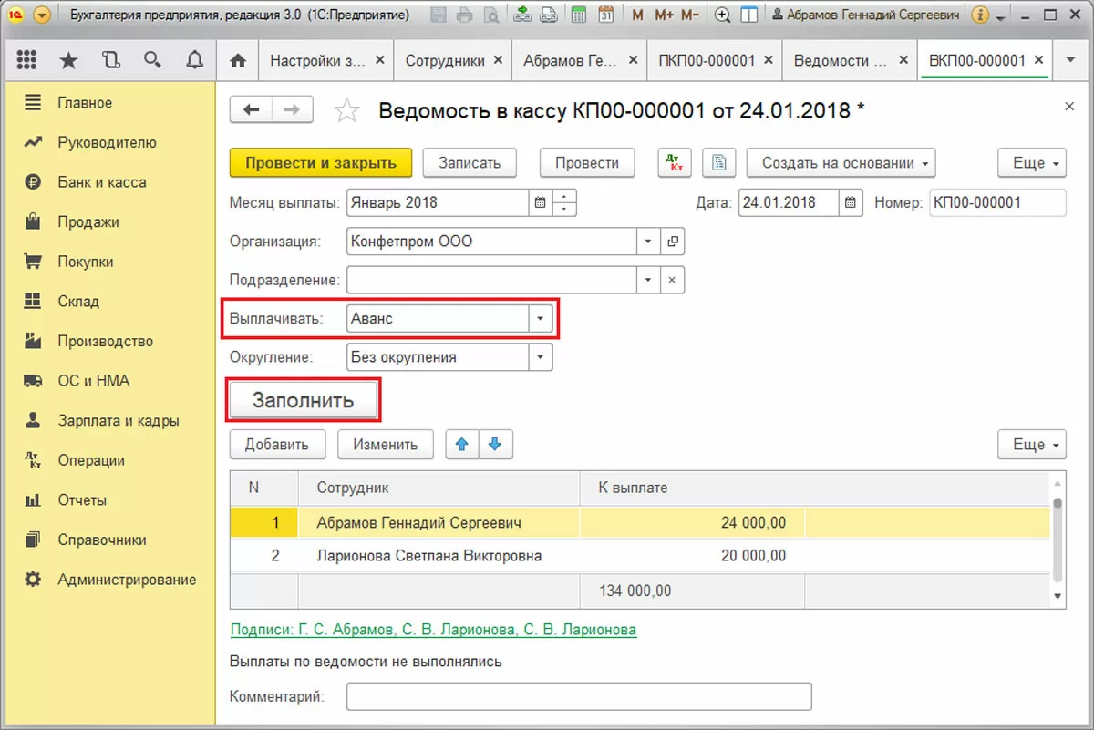Open Создать на основании dropdown

841,163
